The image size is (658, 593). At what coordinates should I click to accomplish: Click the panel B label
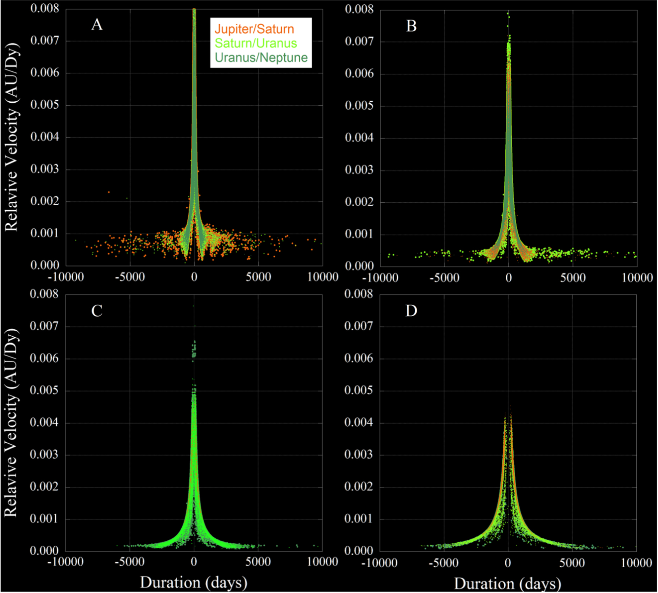click(x=411, y=26)
